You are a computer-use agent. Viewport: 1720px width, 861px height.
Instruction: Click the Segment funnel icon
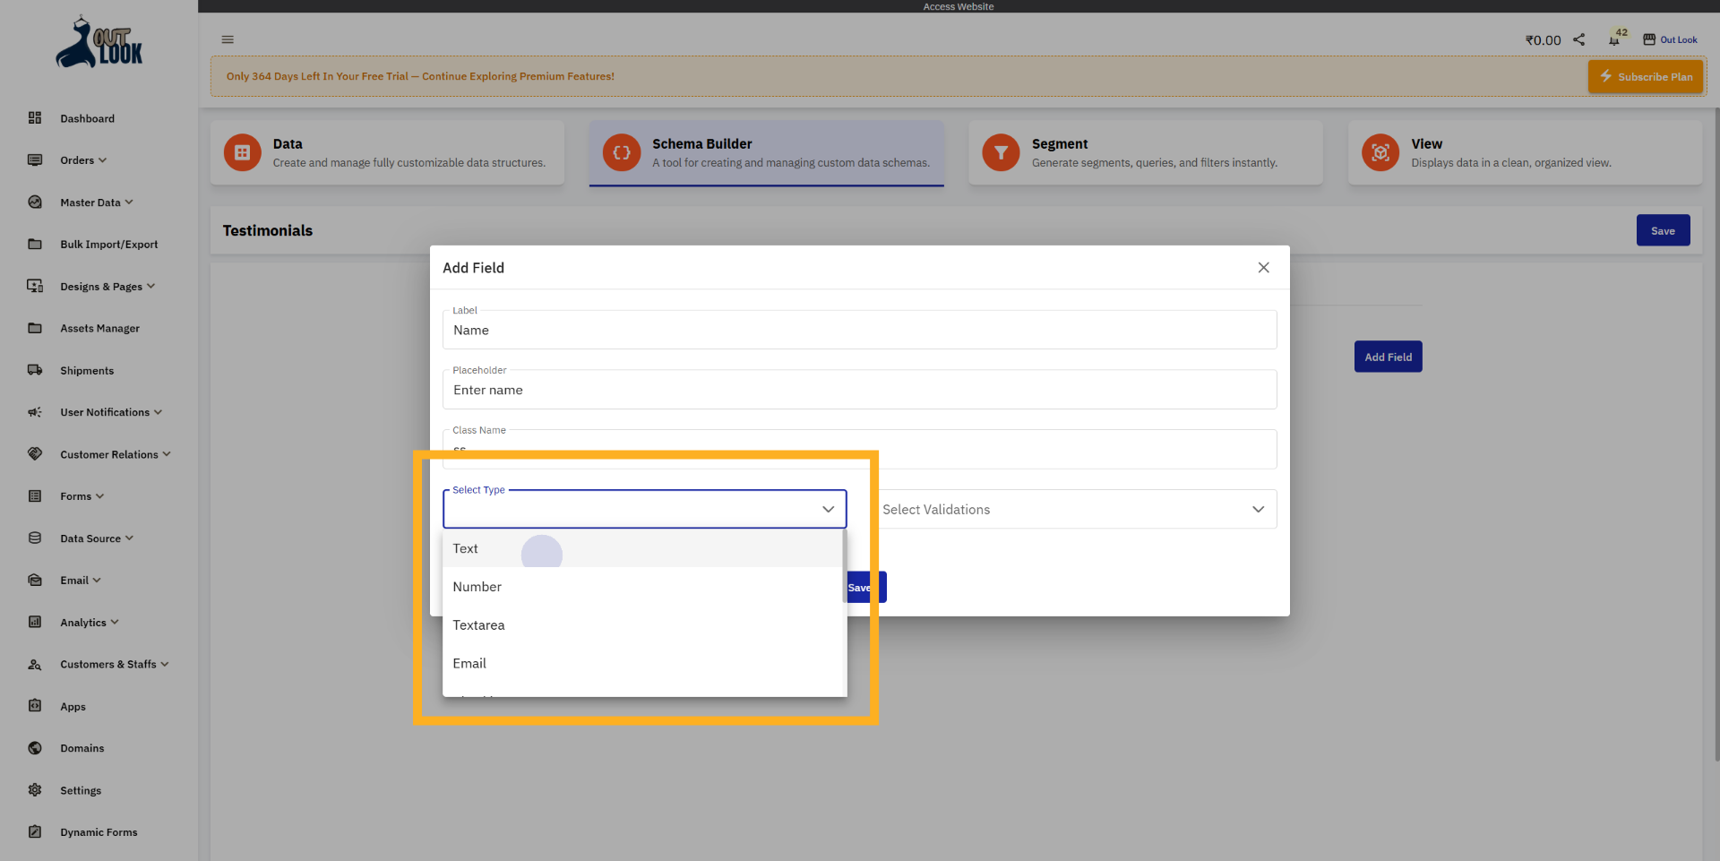(x=1001, y=152)
